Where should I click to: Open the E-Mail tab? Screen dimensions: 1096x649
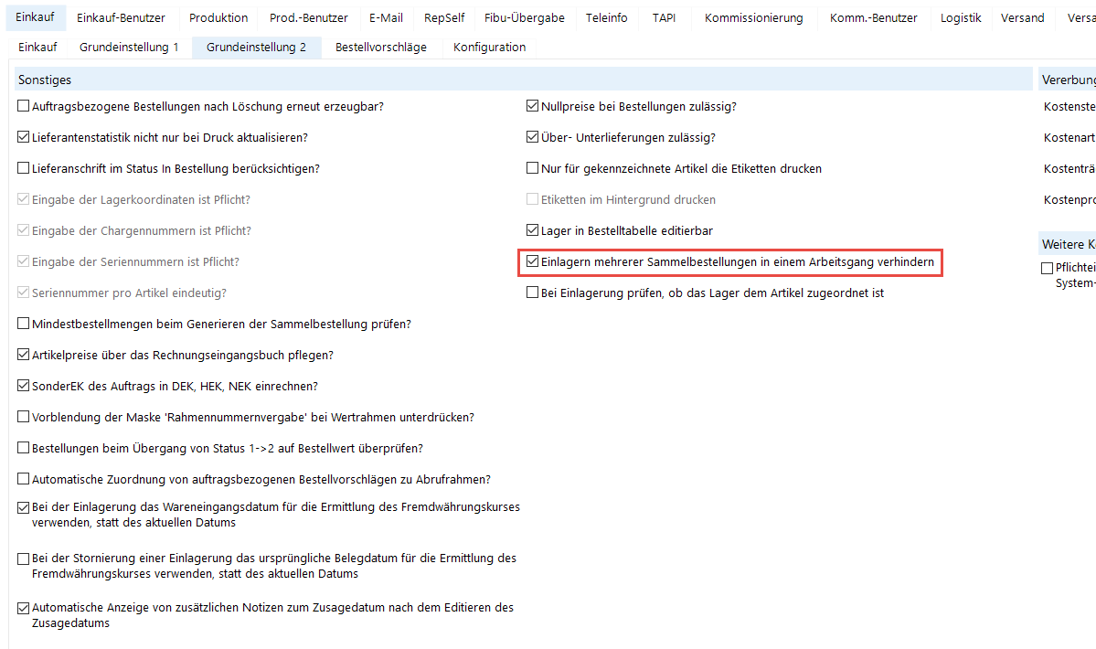click(386, 17)
